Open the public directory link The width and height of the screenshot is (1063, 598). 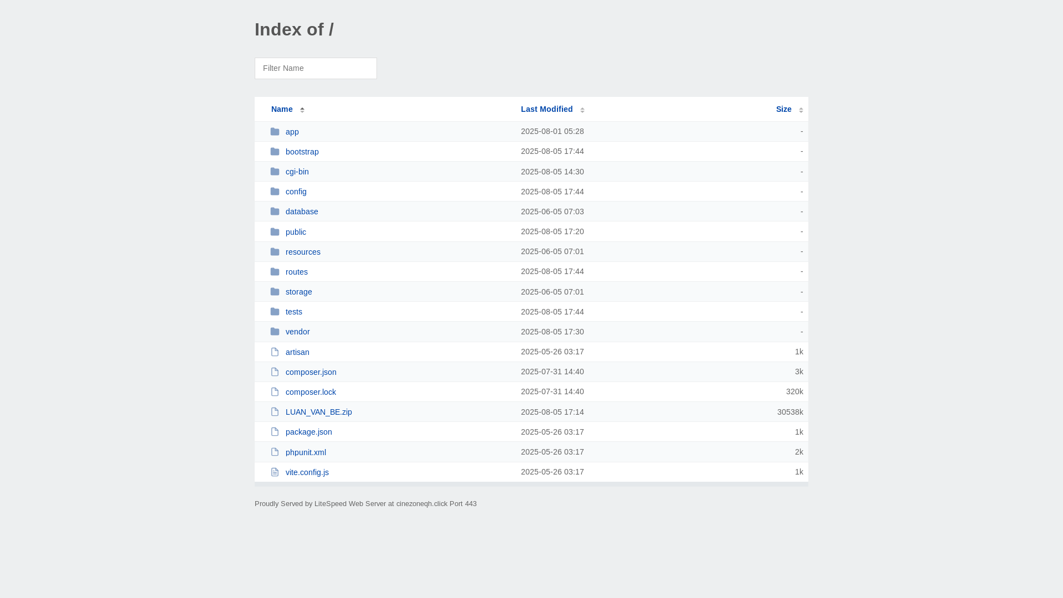pyautogui.click(x=296, y=232)
